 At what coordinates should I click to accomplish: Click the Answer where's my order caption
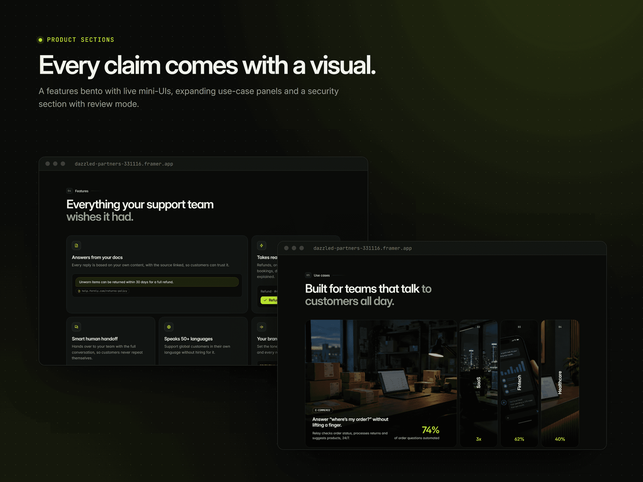pyautogui.click(x=350, y=422)
